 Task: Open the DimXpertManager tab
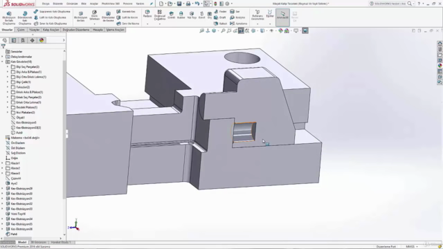tap(33, 40)
